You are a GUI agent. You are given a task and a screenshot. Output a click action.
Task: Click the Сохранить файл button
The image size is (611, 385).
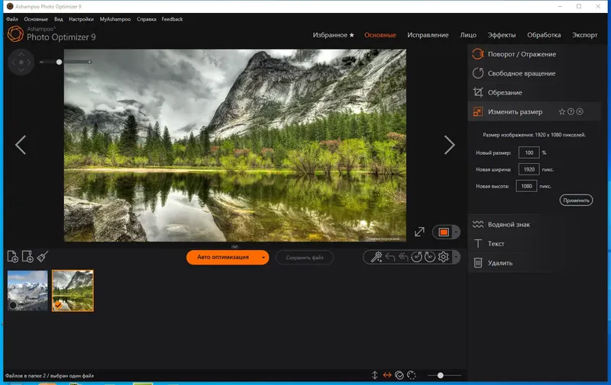pyautogui.click(x=304, y=258)
